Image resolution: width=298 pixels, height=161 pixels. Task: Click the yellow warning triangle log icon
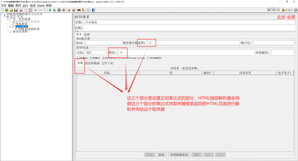tap(283, 10)
